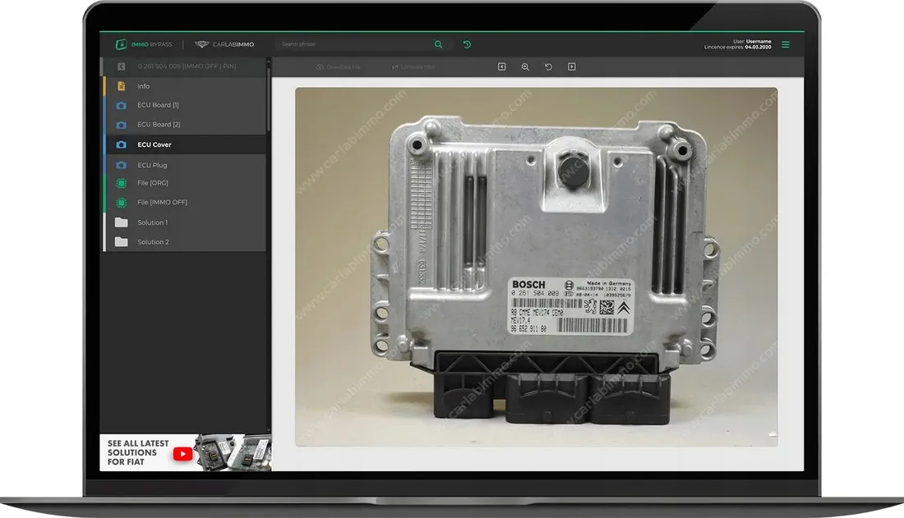
Task: Expand the Solution 2 folder
Action: [184, 242]
